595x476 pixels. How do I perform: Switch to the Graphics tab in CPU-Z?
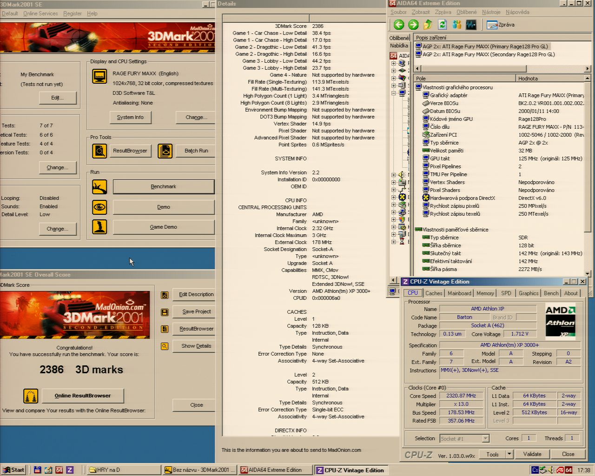point(529,293)
